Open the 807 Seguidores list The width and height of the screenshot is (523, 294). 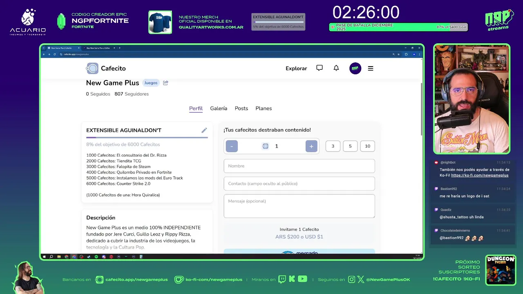click(132, 94)
